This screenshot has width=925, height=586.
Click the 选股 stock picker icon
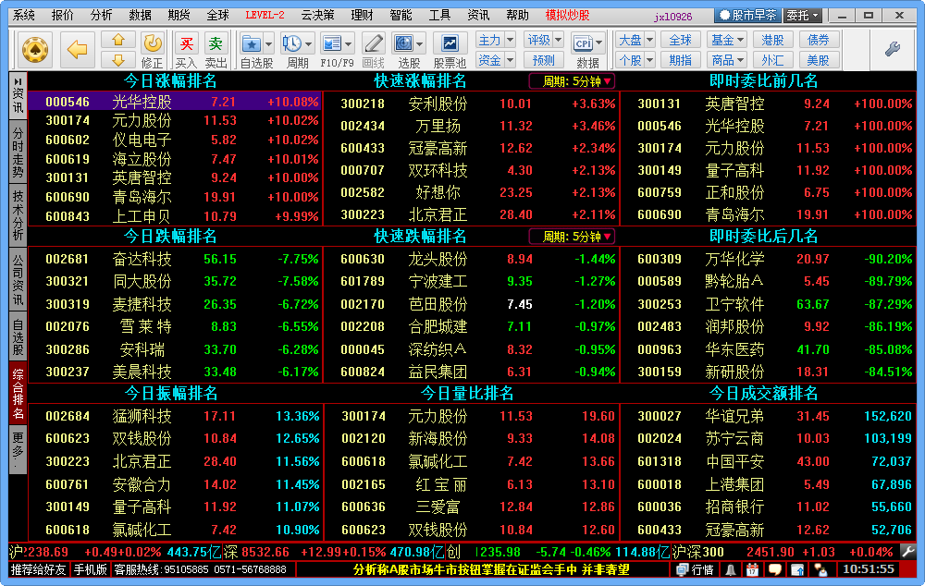point(403,43)
